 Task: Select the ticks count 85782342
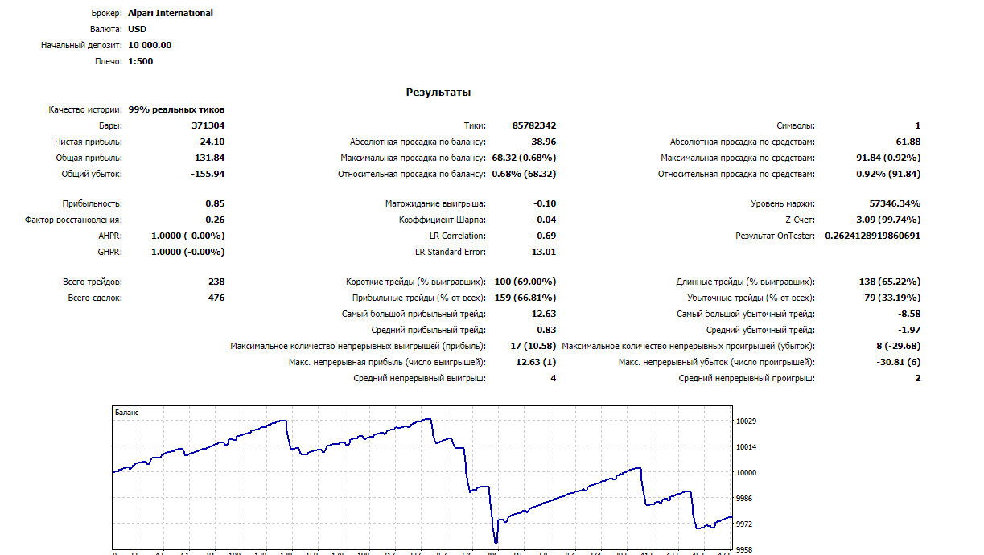(534, 125)
